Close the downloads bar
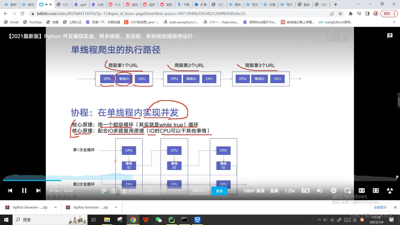The height and width of the screenshot is (225, 400). pyautogui.click(x=395, y=207)
